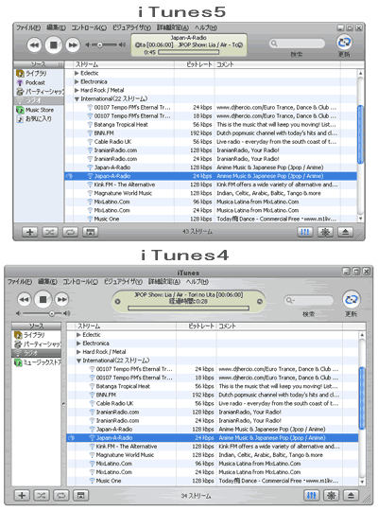The image size is (378, 511).
Task: Open ビジュアライザ menu in iTunes5
Action: [131, 27]
